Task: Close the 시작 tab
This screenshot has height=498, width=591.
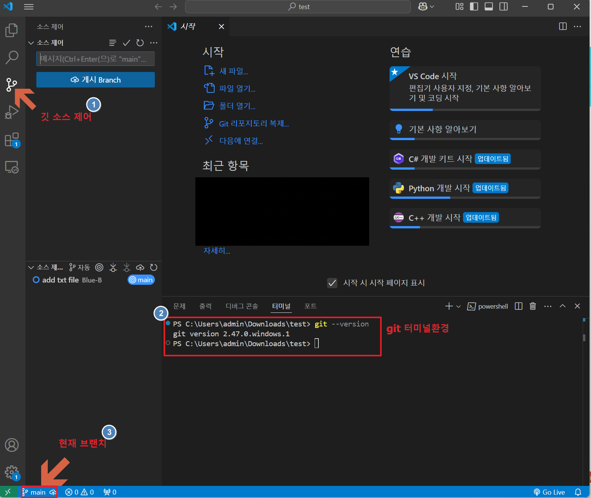Action: [221, 27]
